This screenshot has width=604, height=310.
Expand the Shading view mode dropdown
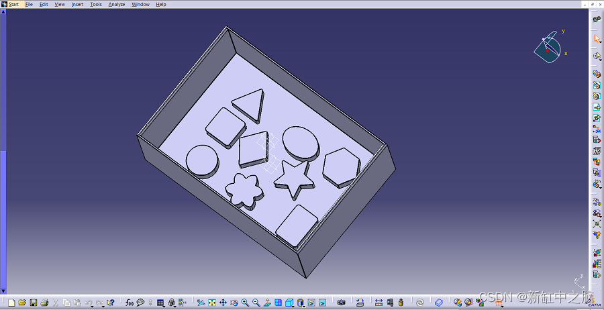pyautogui.click(x=303, y=307)
